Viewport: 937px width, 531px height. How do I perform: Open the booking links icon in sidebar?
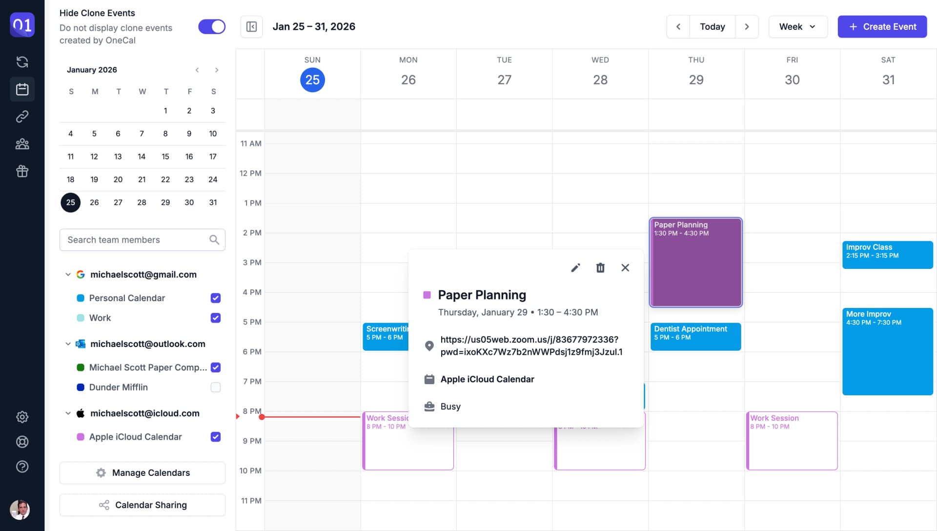coord(22,117)
